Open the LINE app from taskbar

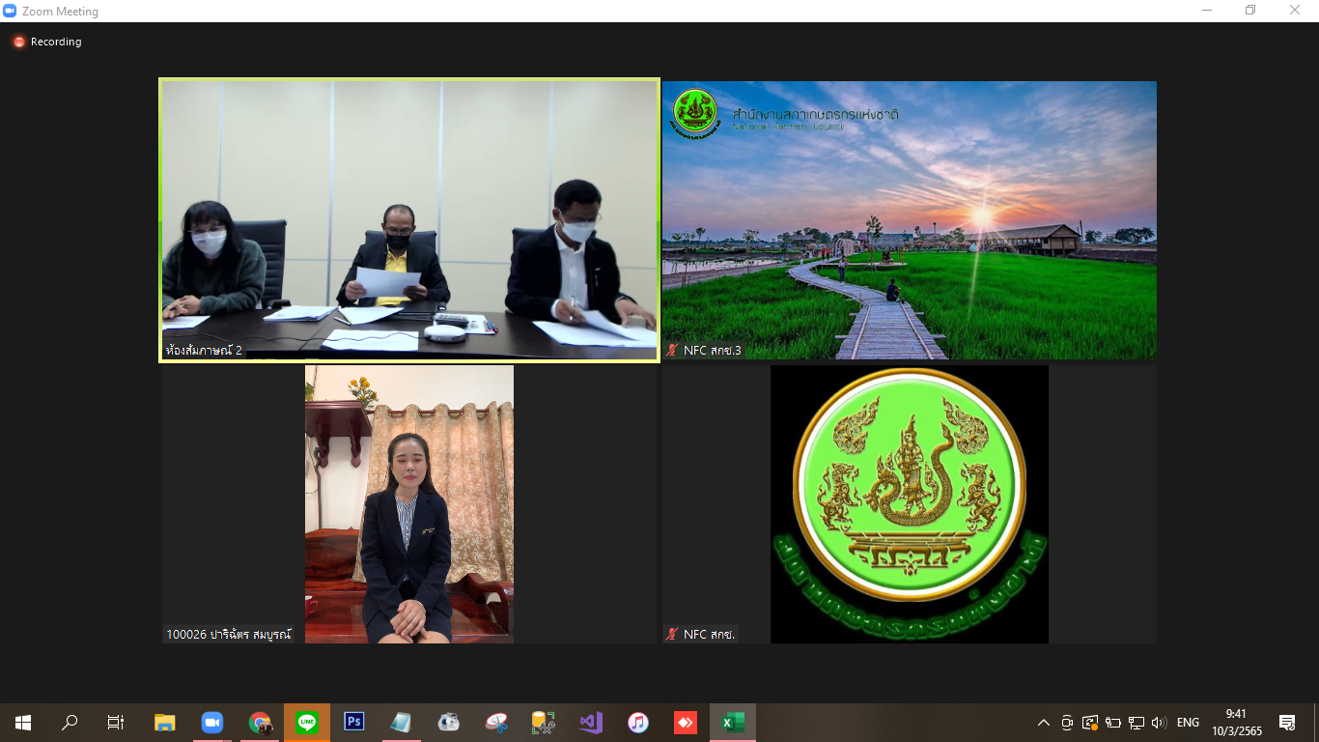(x=307, y=723)
